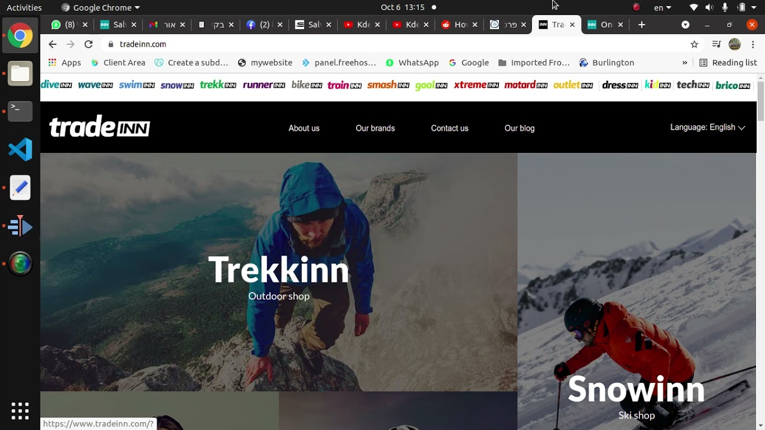The image size is (765, 430).
Task: Expand the Language: English dropdown
Action: (708, 127)
